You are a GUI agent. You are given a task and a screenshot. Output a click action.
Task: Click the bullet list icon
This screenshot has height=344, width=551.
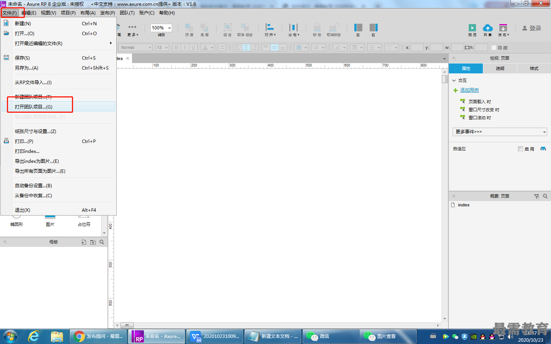tap(222, 47)
